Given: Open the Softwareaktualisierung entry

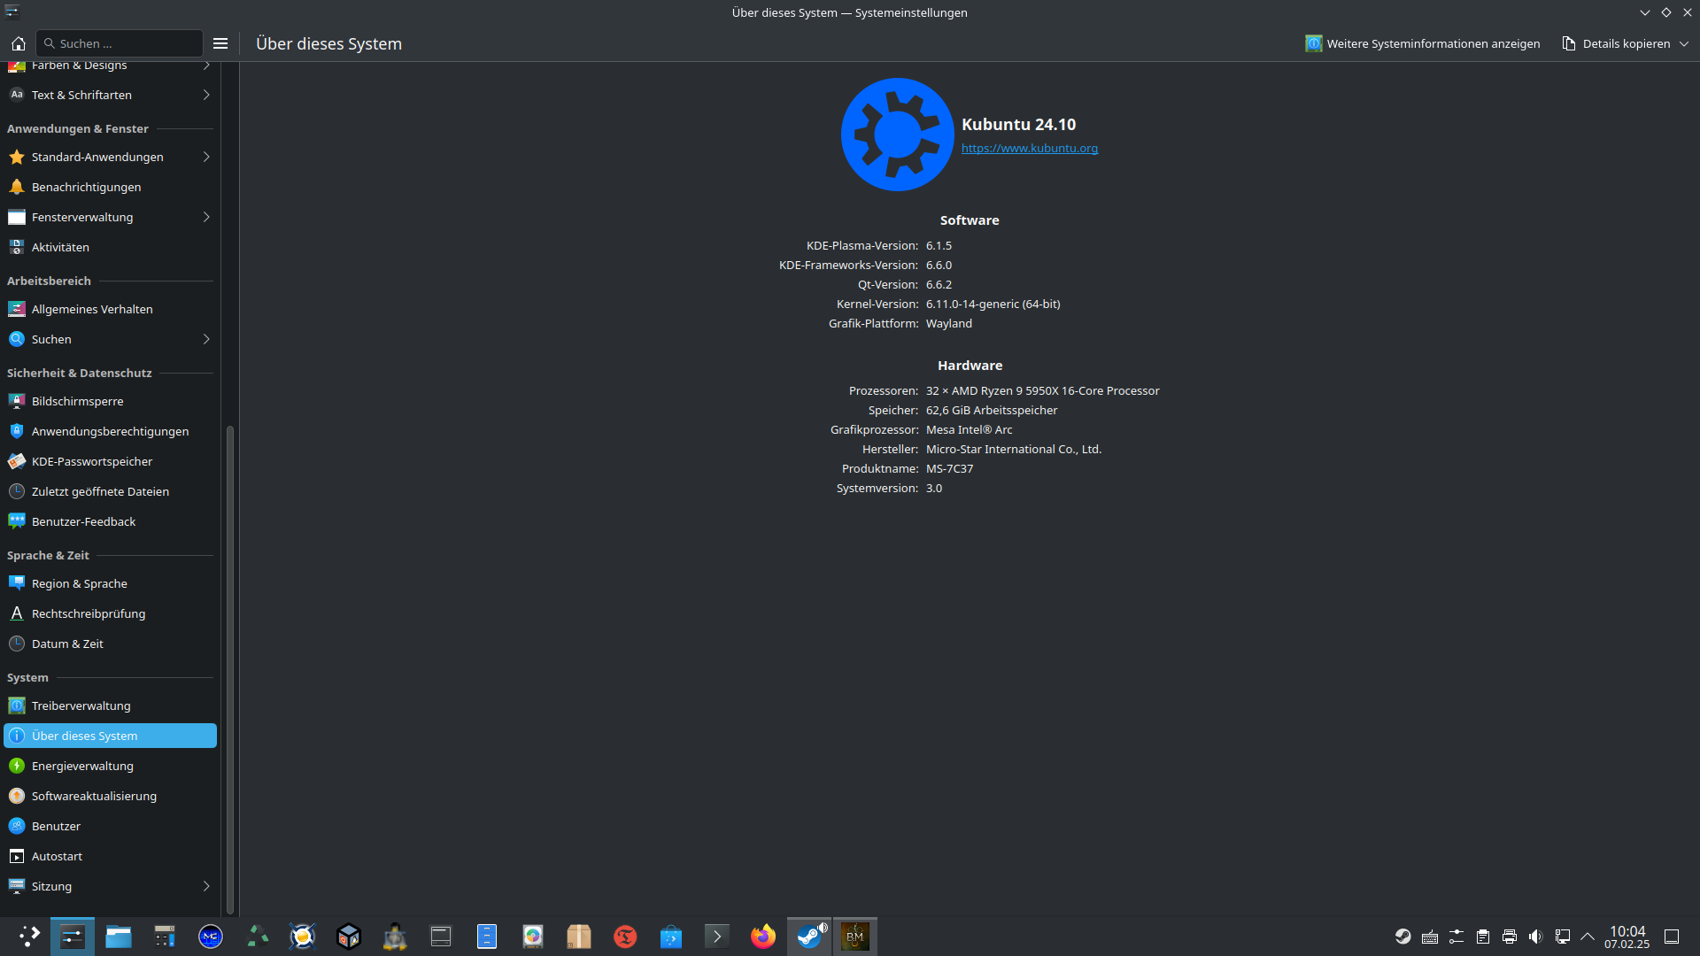Looking at the screenshot, I should point(94,796).
